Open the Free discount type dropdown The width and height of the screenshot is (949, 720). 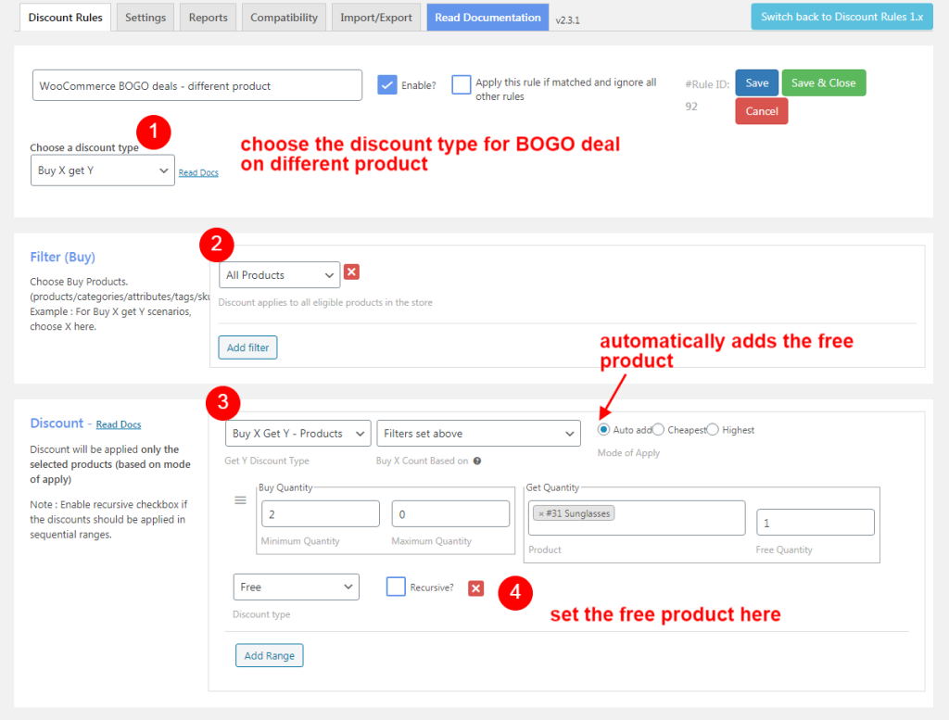(x=296, y=587)
